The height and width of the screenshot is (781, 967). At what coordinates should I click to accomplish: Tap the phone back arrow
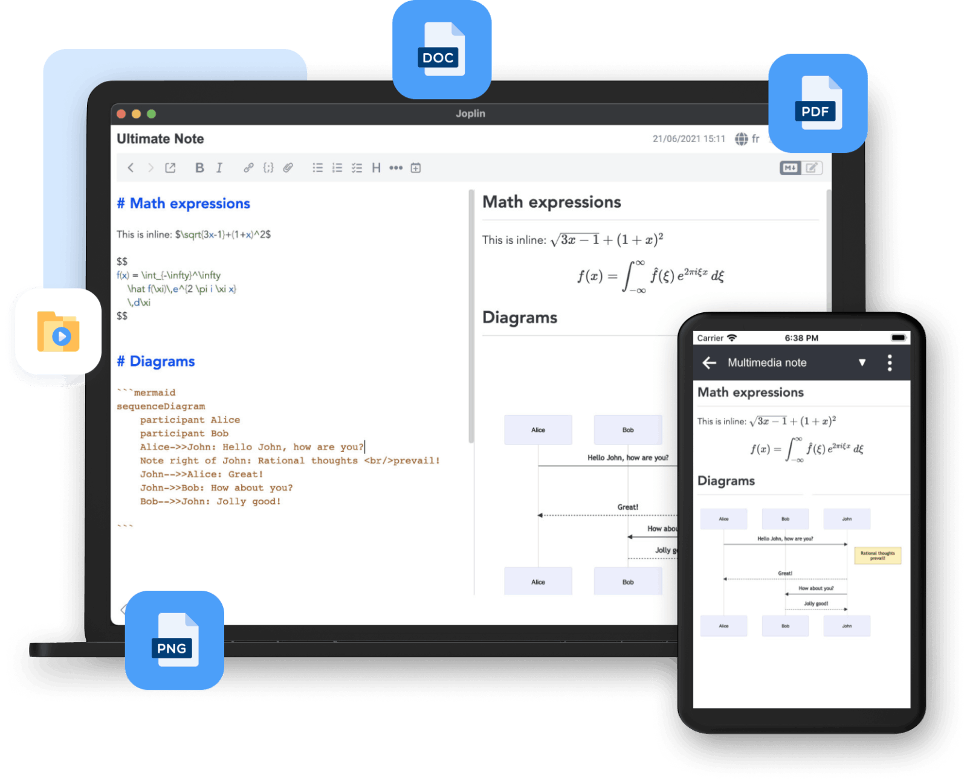point(710,362)
